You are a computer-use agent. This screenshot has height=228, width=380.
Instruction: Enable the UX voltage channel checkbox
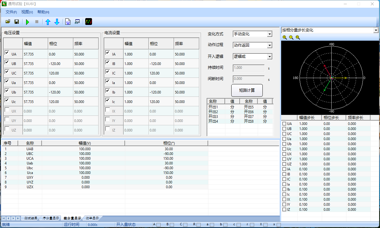coord(7,110)
